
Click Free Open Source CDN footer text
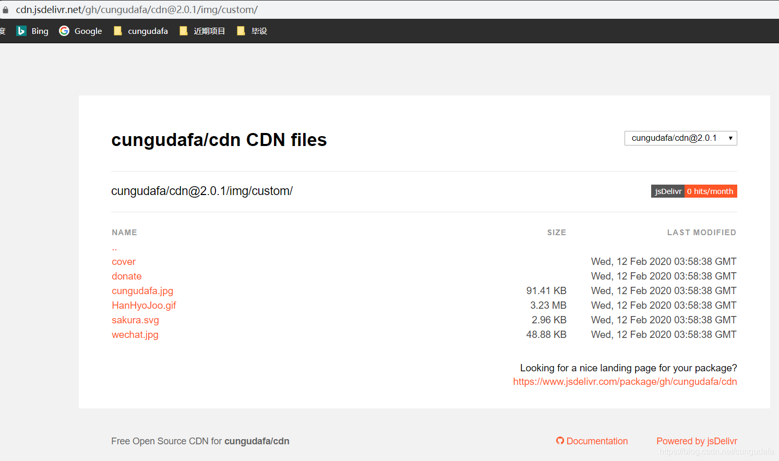200,441
